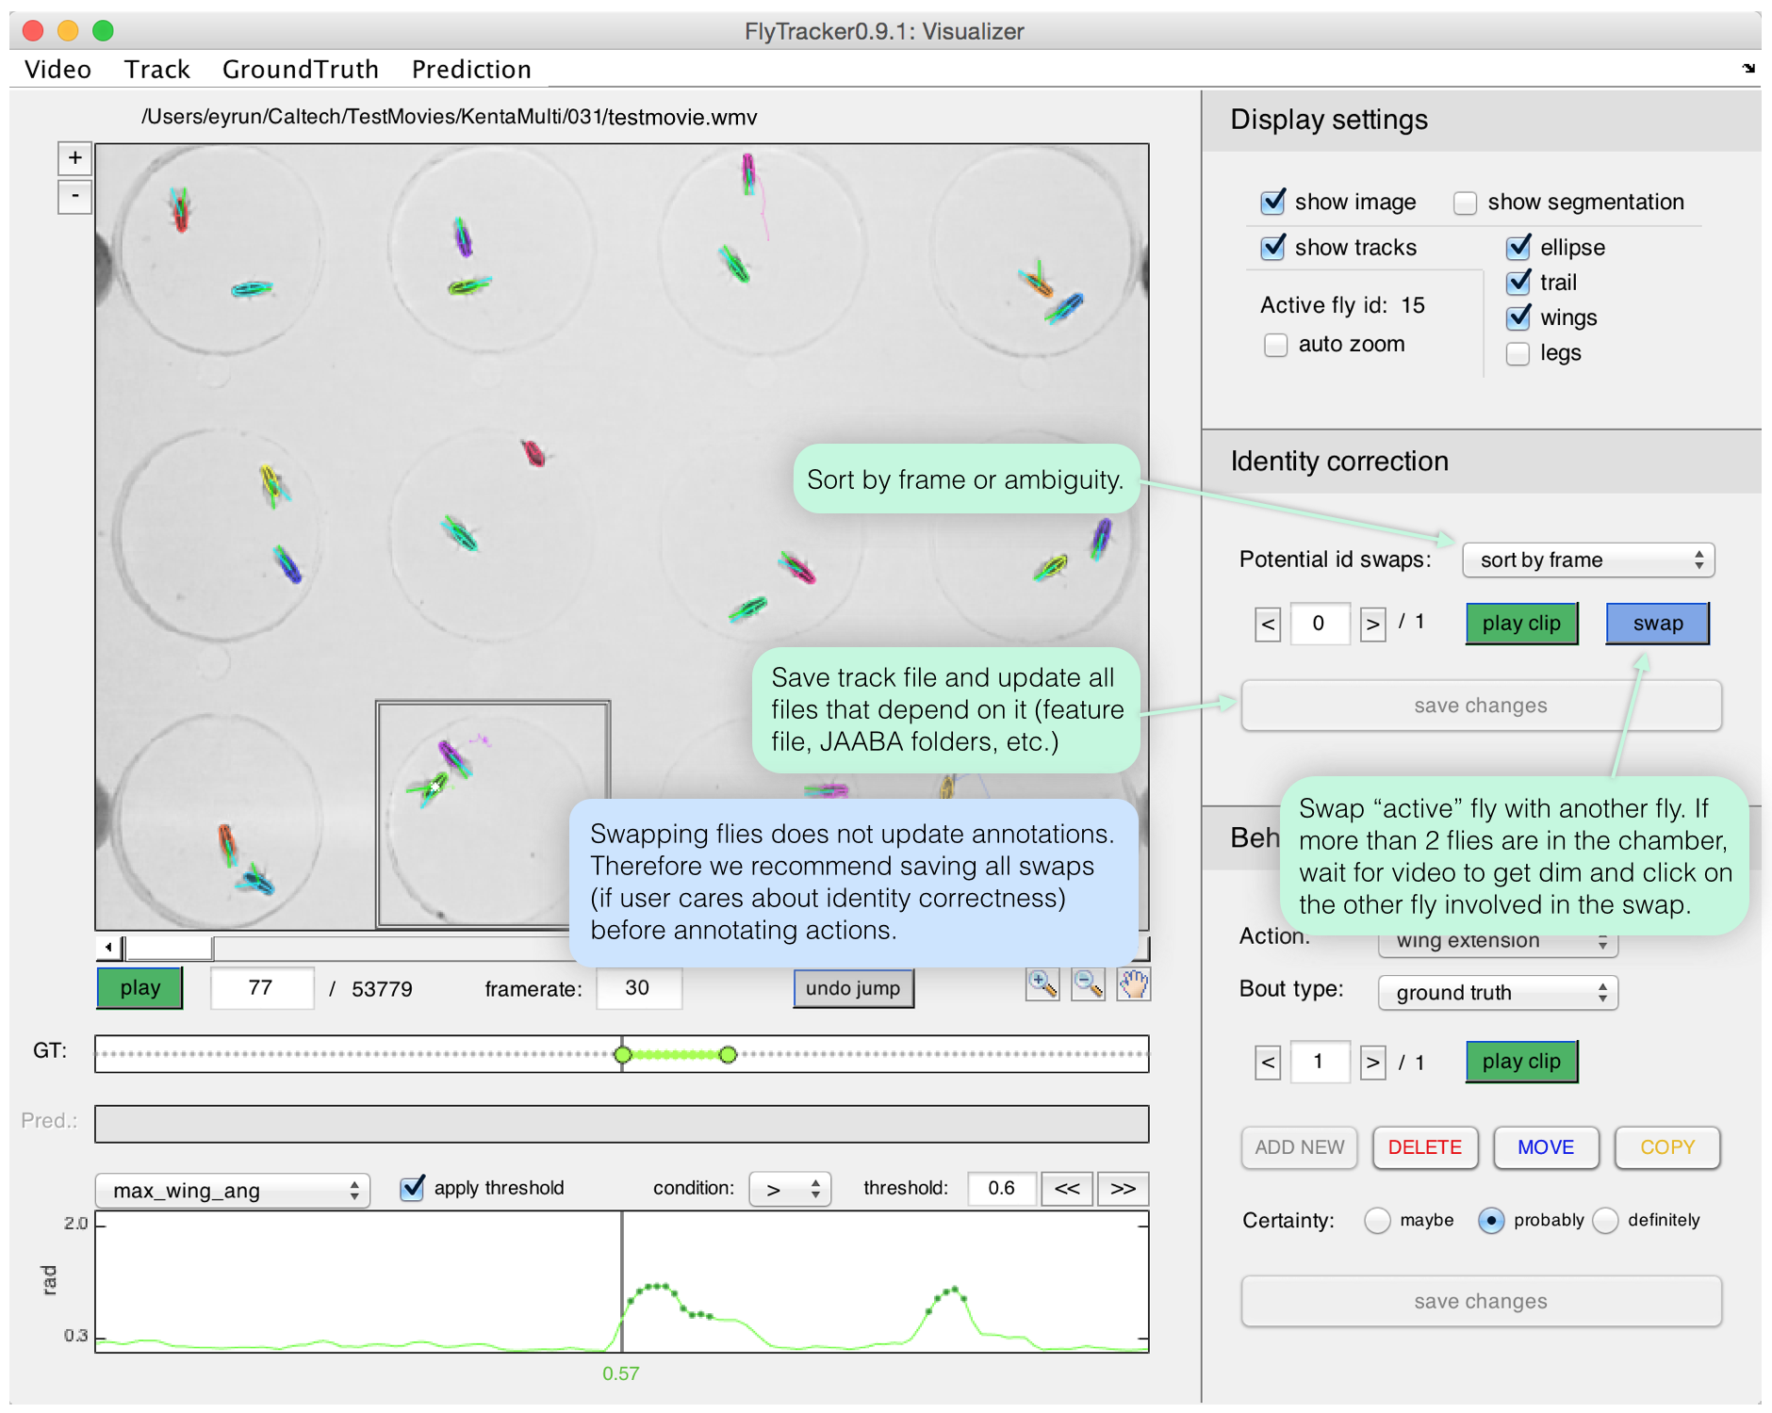Click the blue swap button
1772x1413 pixels.
coord(1657,624)
